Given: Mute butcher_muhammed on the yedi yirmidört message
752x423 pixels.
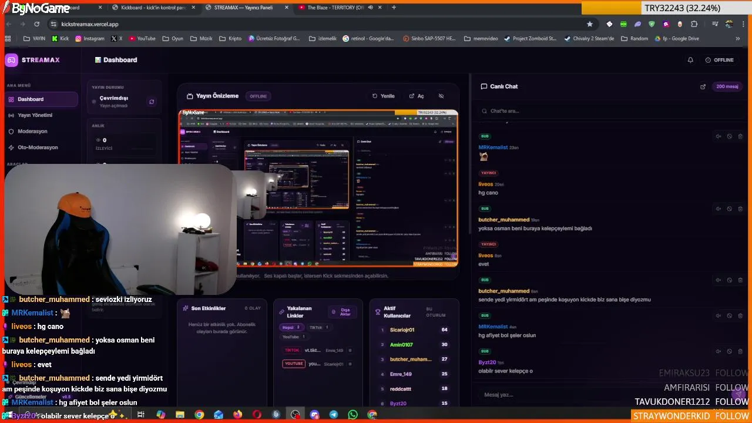Looking at the screenshot, I should tap(718, 280).
